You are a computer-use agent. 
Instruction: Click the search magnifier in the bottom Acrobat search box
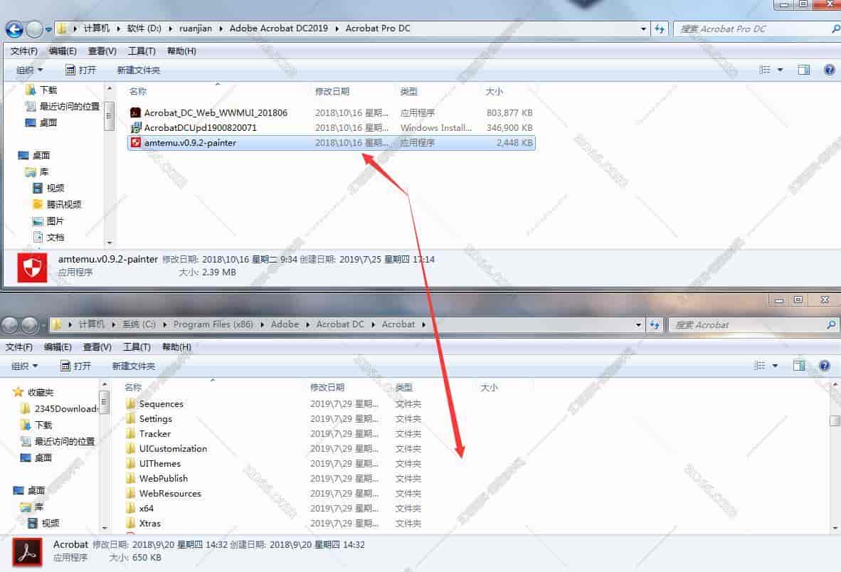pyautogui.click(x=831, y=325)
